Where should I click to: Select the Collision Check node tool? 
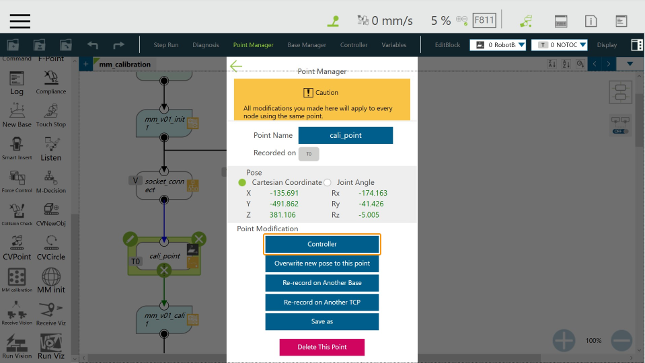coord(17,214)
